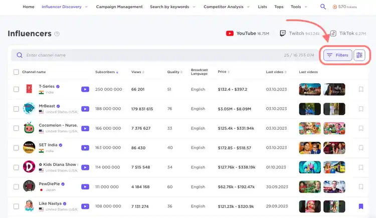Expand the Search by keywords dropdown
Viewport: 376px width, 218px height.
pyautogui.click(x=194, y=7)
